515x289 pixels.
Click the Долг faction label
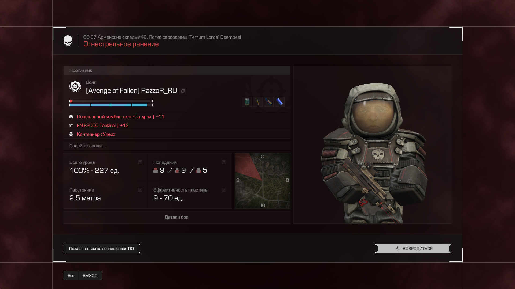tap(91, 82)
